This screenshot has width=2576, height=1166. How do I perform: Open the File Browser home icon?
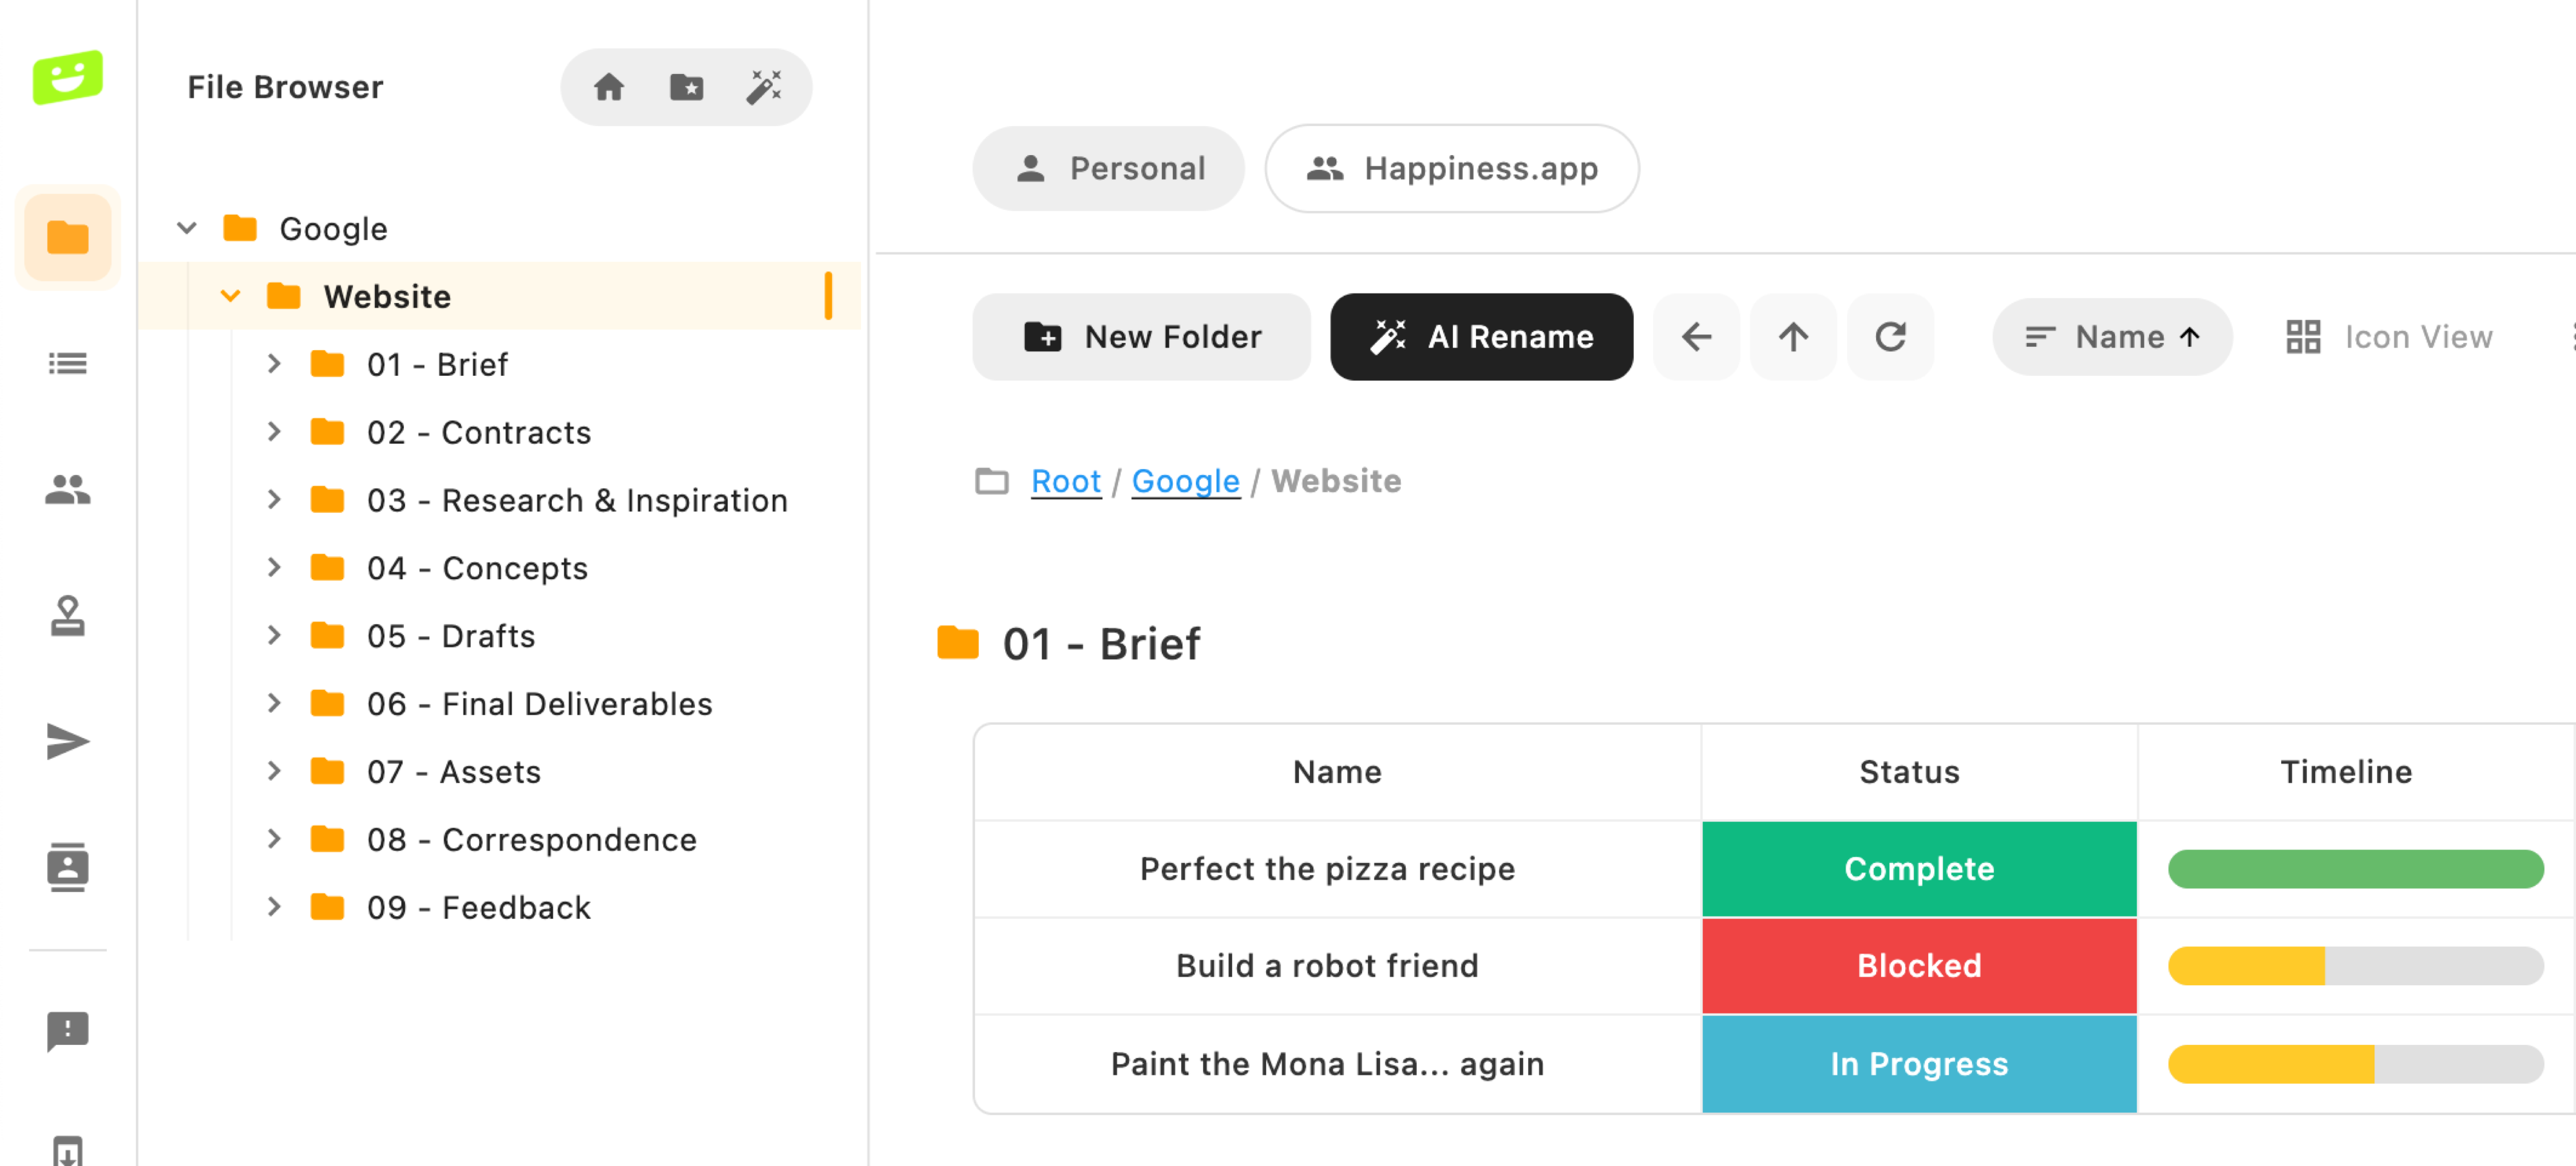(x=609, y=87)
